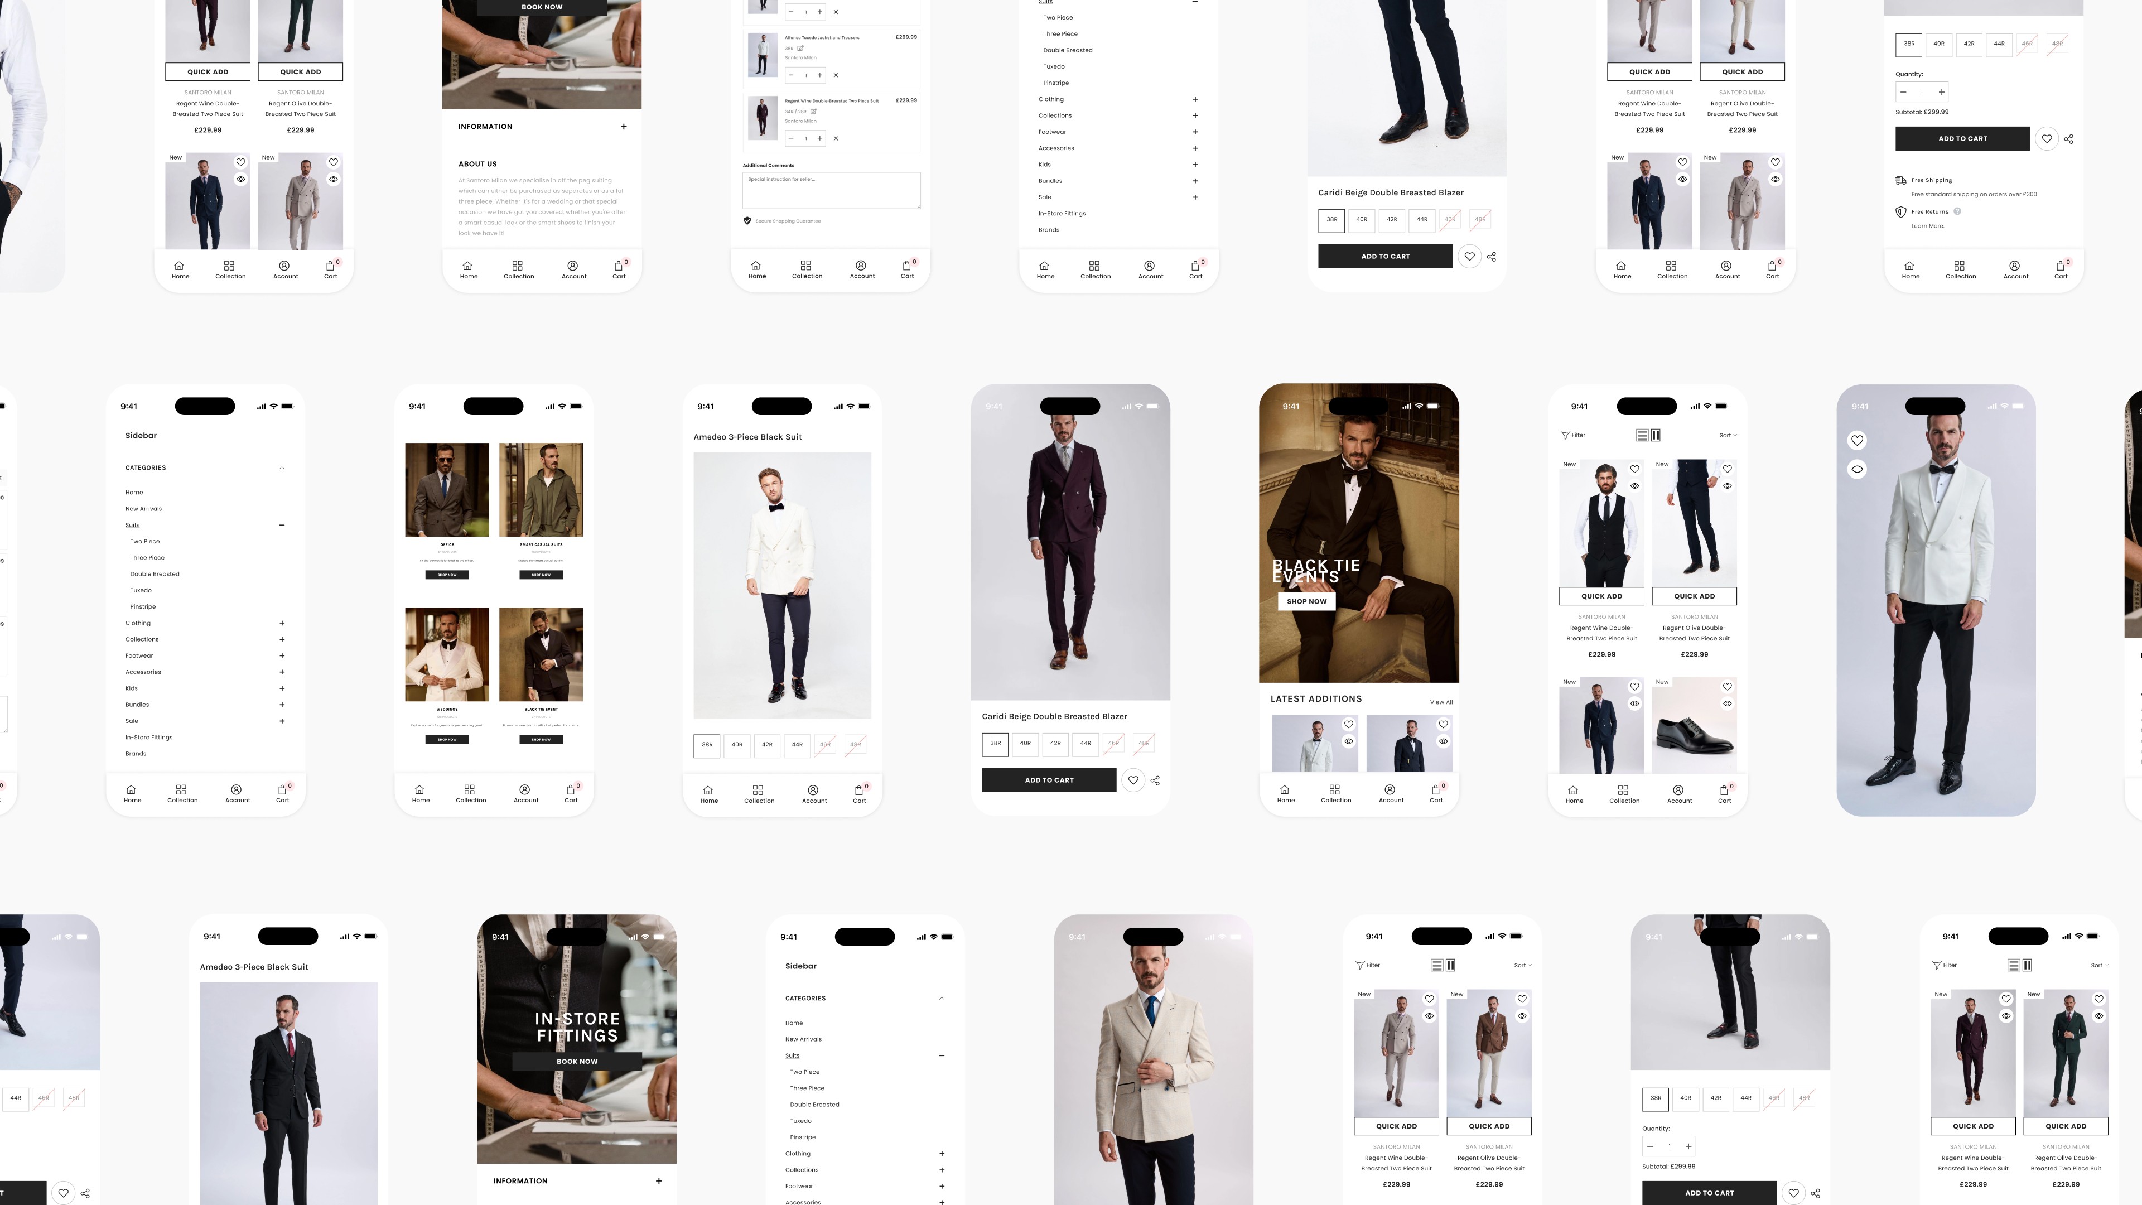Toggle quick-view eye on the black shoe product

1727,703
